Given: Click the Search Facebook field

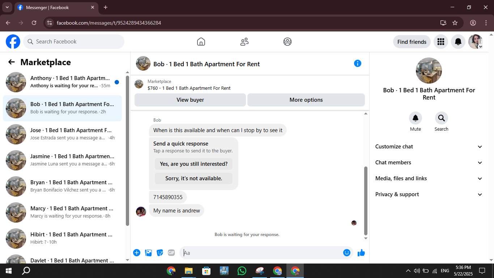Looking at the screenshot, I should 74,42.
